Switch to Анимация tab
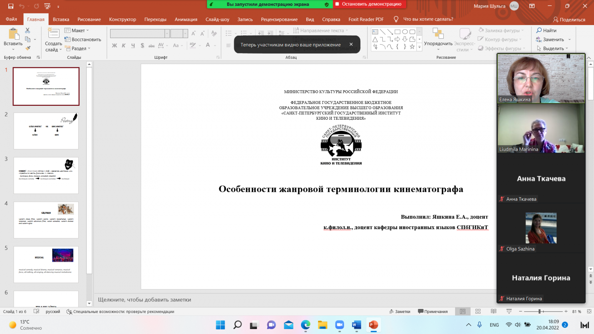This screenshot has height=334, width=594. (x=186, y=19)
